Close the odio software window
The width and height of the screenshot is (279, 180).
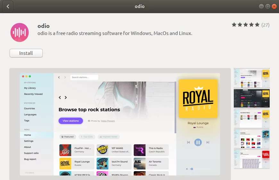coord(274,6)
